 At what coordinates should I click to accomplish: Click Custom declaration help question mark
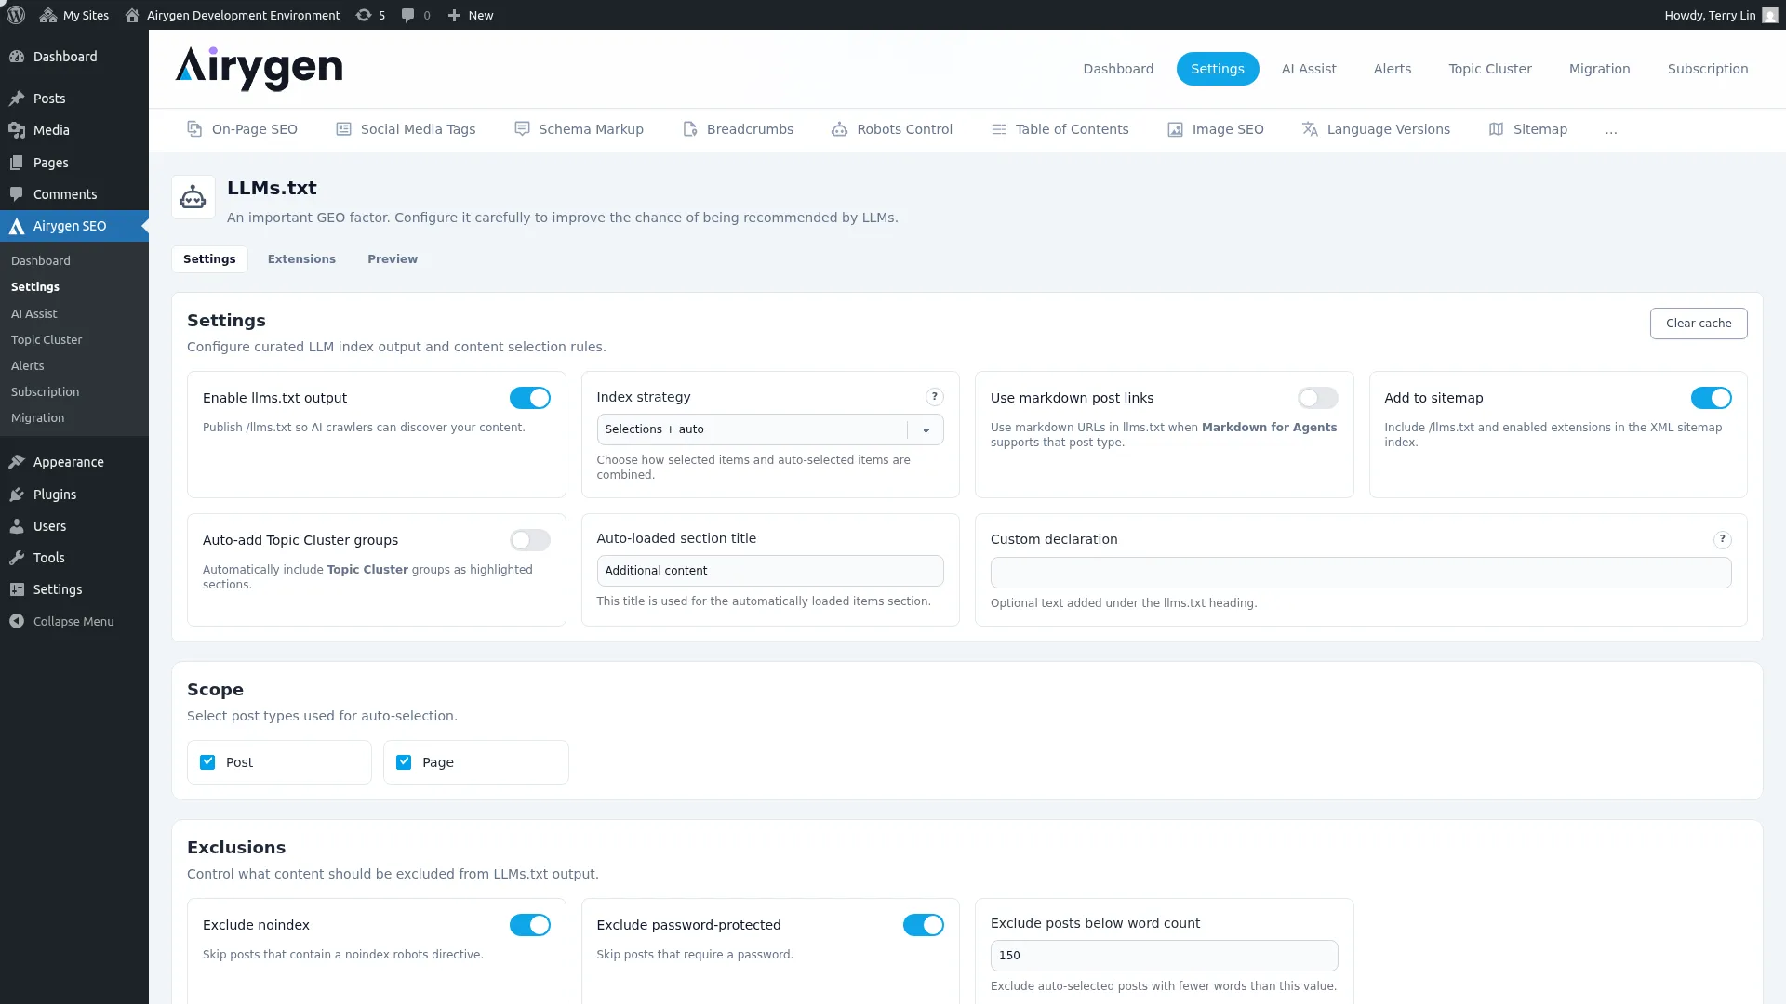(x=1723, y=539)
